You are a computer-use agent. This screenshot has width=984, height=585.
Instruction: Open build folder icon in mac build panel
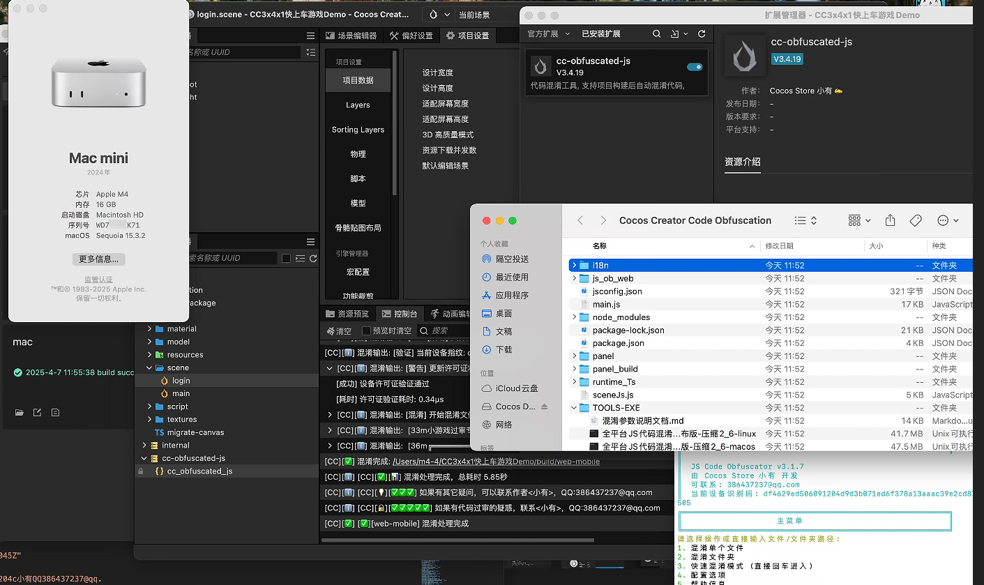(20, 413)
